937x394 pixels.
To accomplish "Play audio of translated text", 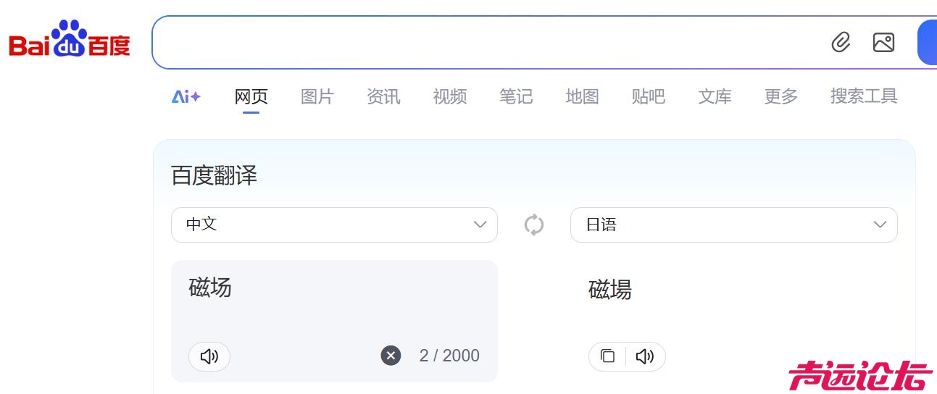I will click(645, 356).
